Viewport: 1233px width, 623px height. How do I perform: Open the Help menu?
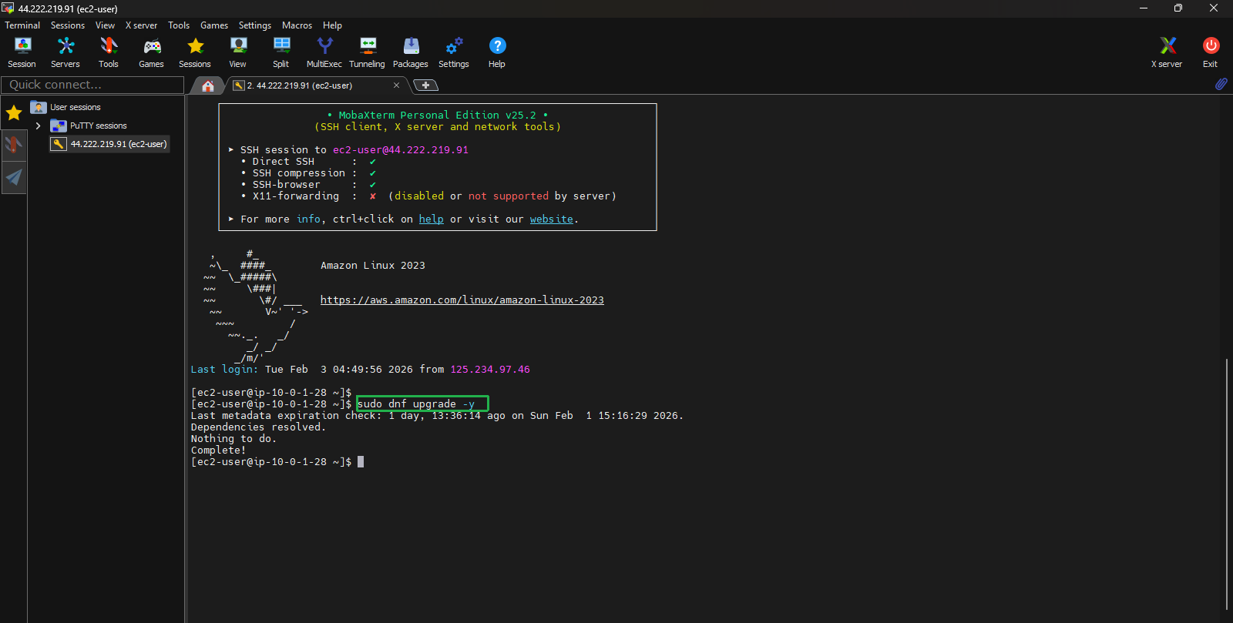332,25
